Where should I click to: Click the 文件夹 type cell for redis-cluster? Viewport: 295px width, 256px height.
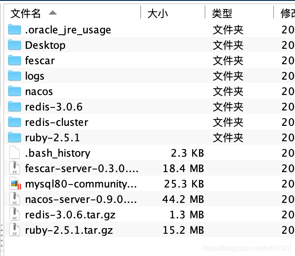pyautogui.click(x=228, y=122)
